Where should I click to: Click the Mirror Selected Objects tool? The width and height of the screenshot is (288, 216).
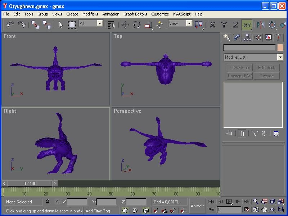coord(260,25)
